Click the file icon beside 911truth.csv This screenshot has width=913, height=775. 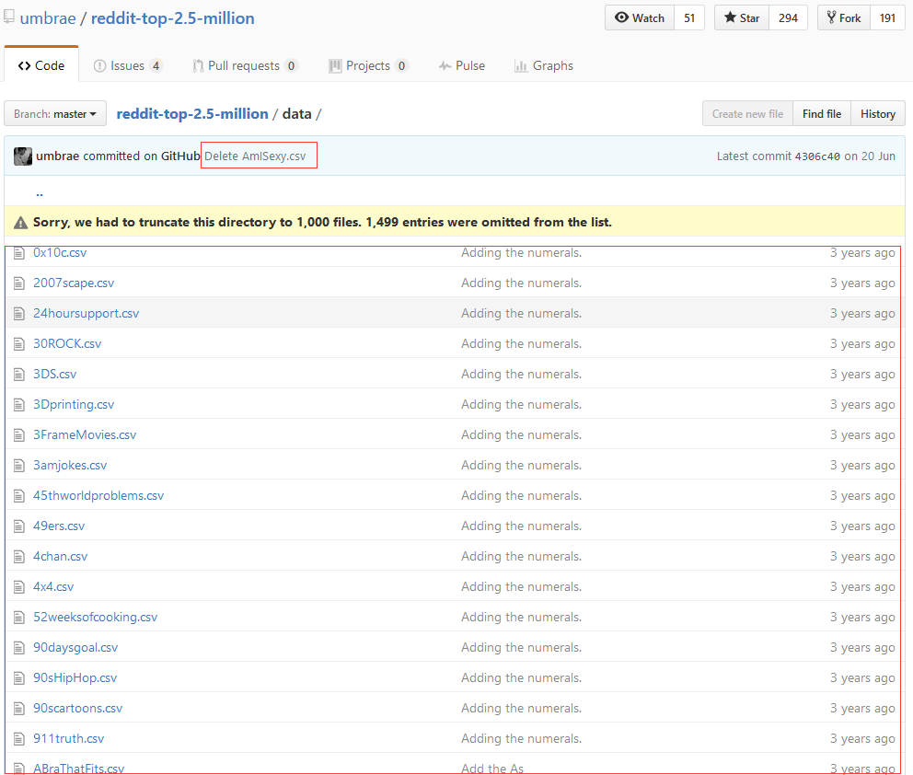coord(19,739)
